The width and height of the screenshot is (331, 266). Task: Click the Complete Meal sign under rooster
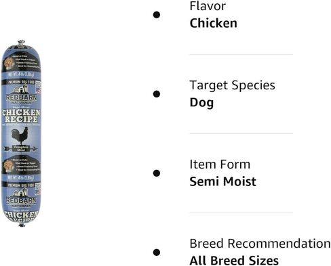coord(20,148)
